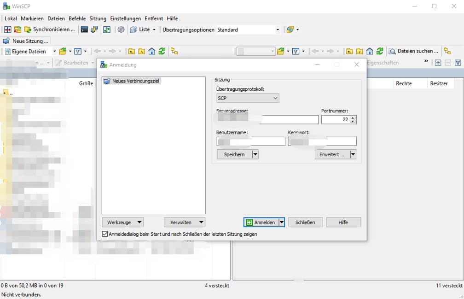Go to root directory in remote panel toolbar
The height and width of the screenshot is (299, 464).
coord(360,51)
